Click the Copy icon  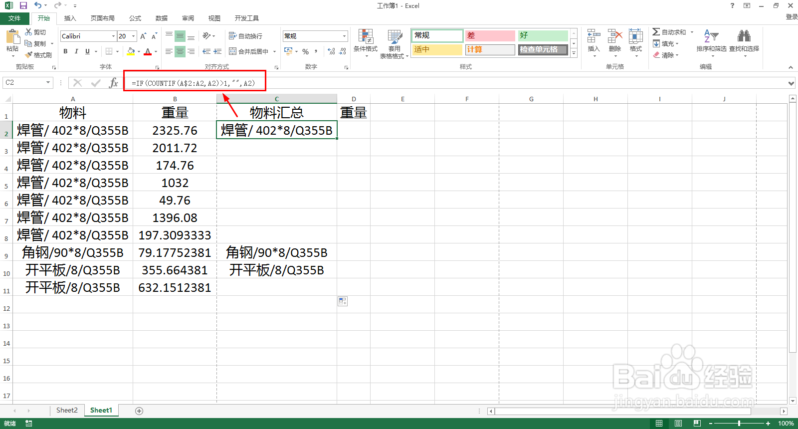[x=28, y=43]
